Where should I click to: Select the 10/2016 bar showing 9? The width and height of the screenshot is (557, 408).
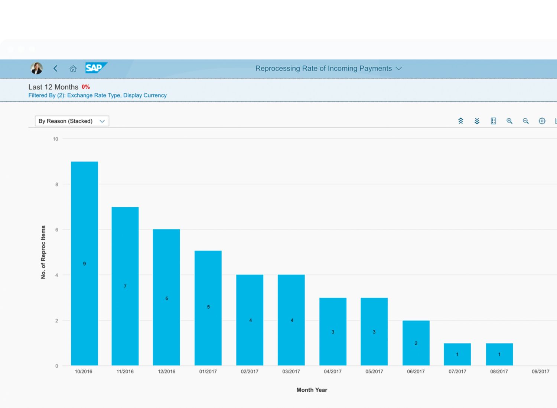[x=84, y=263]
